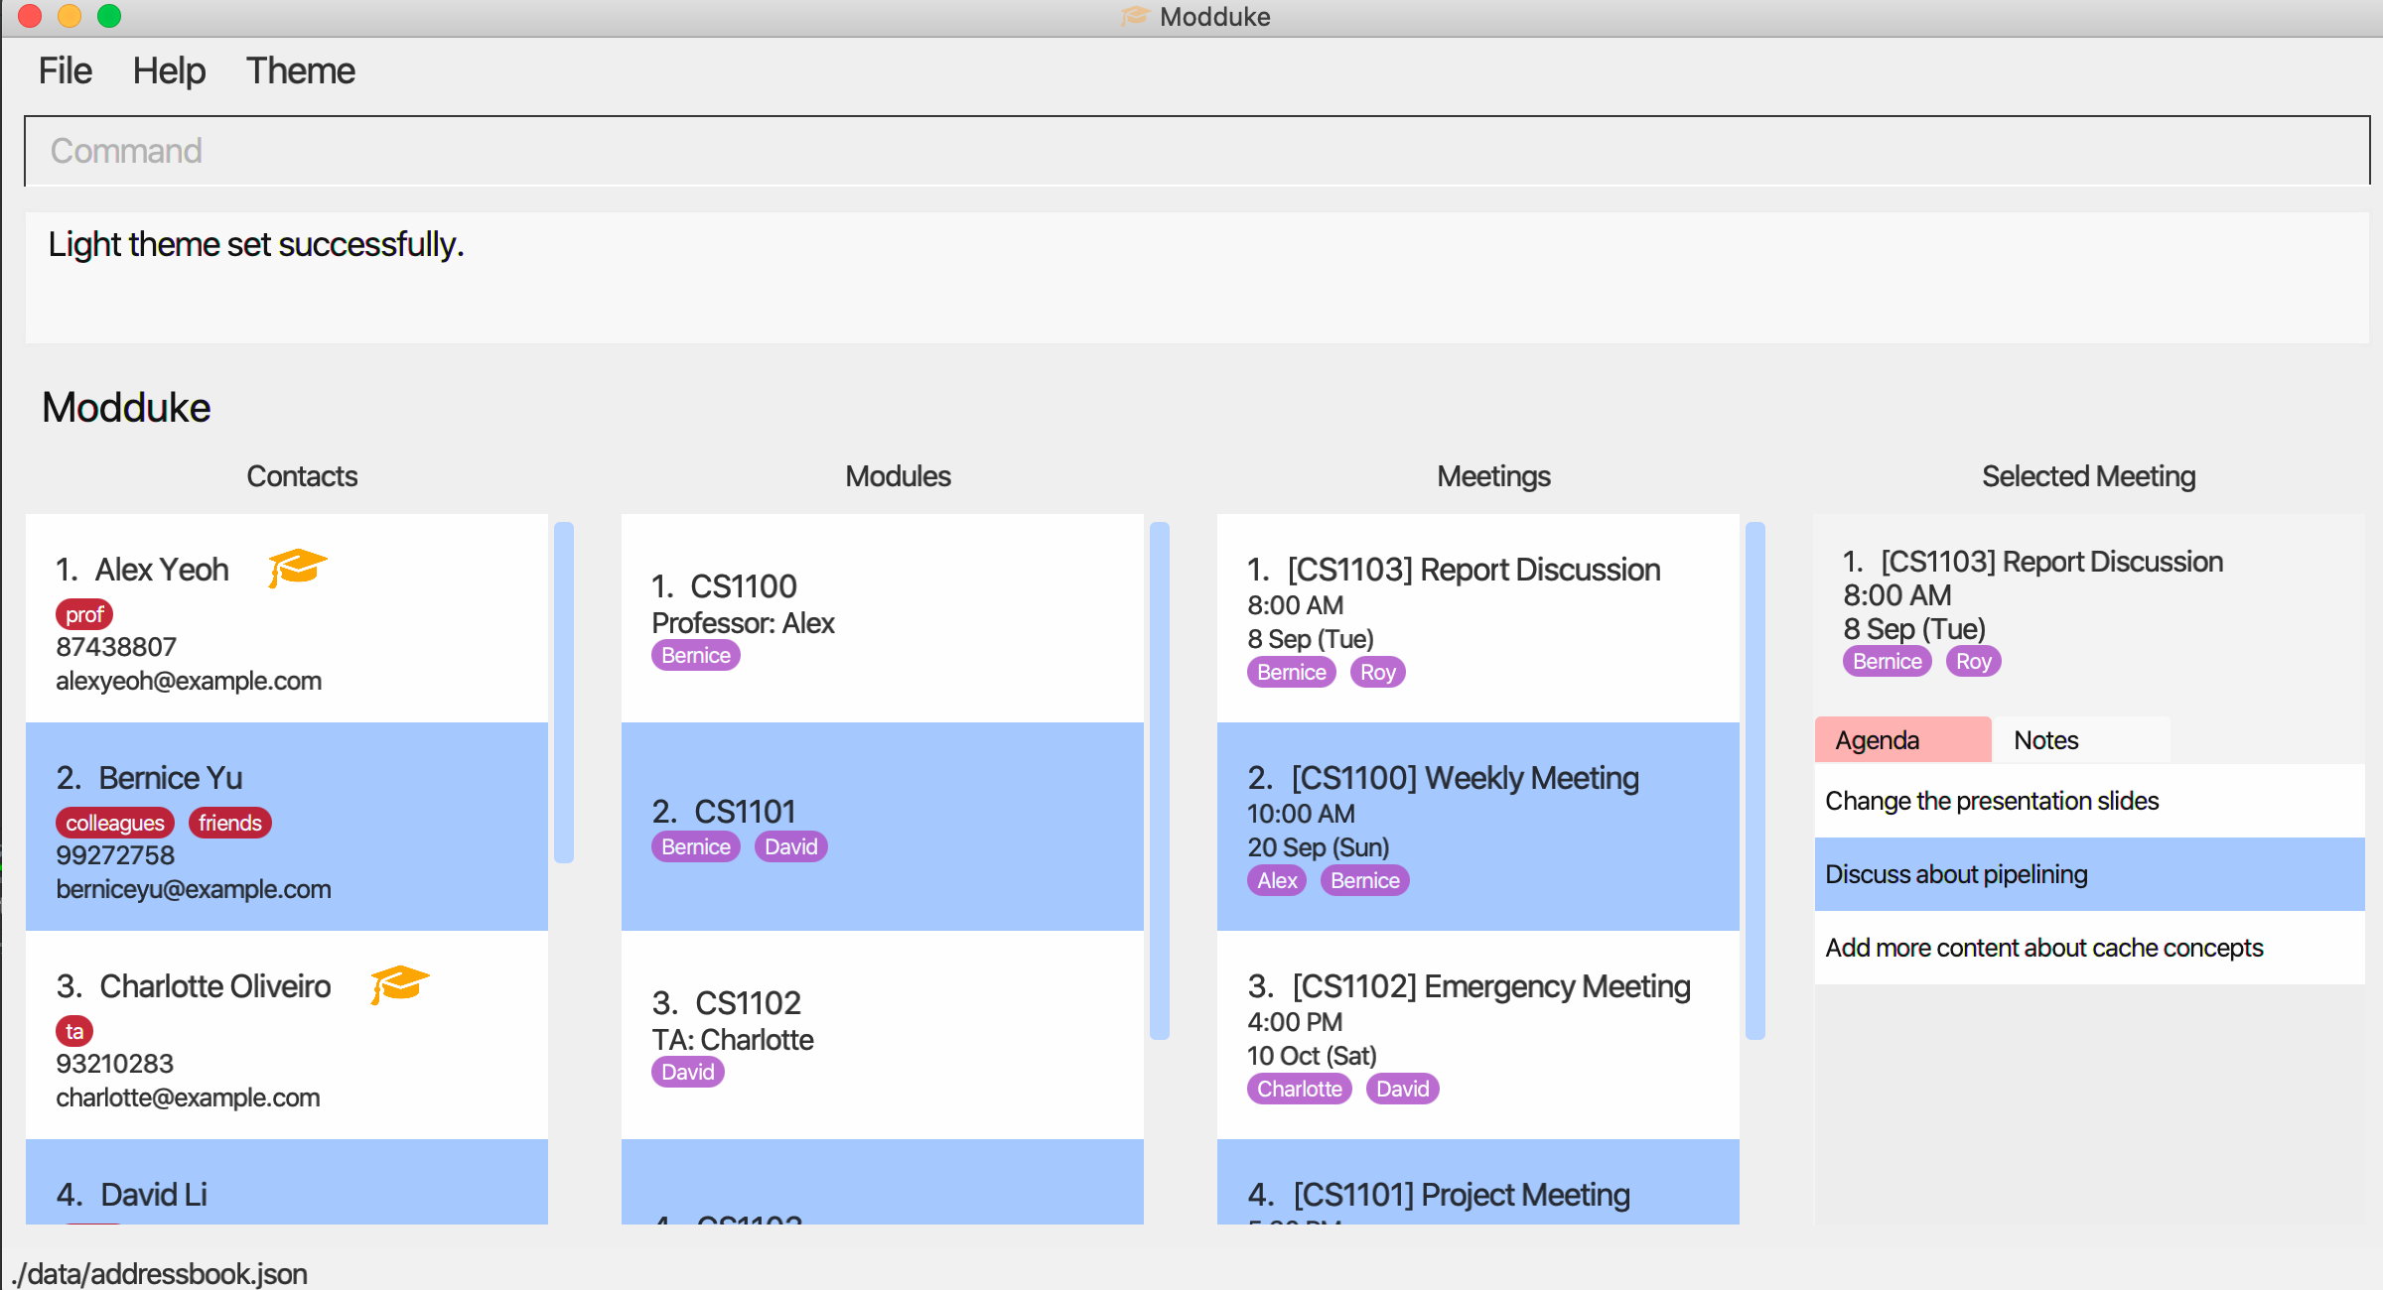Screen dimensions: 2383x1290
Task: Click email alexyeoh@example.com
Action: (189, 681)
